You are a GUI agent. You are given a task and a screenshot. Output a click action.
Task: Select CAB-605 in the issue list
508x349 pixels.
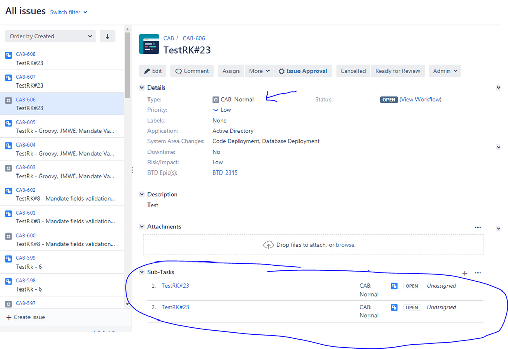click(x=62, y=126)
